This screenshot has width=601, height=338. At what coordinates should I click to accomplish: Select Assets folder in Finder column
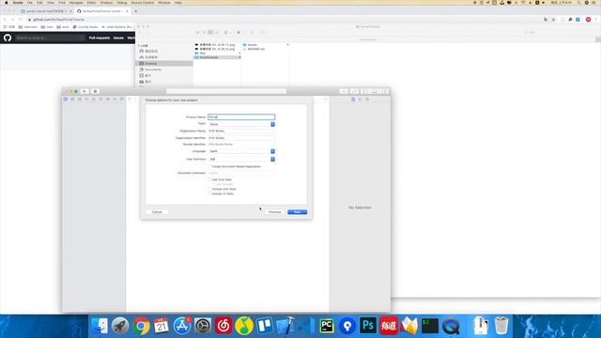(252, 45)
